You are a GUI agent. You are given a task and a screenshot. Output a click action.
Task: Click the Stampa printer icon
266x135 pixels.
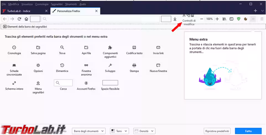tap(134, 65)
